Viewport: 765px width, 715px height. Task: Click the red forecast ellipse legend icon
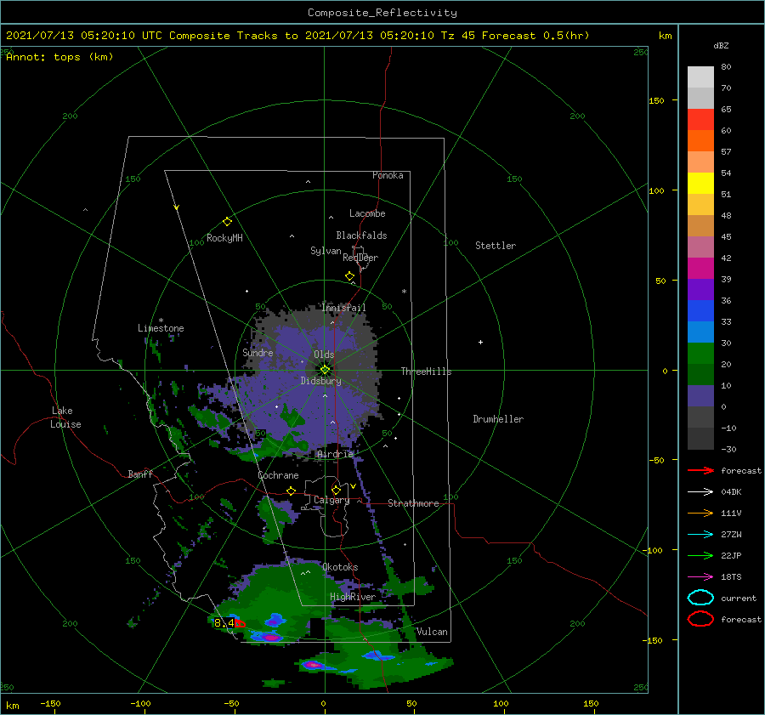tap(700, 619)
